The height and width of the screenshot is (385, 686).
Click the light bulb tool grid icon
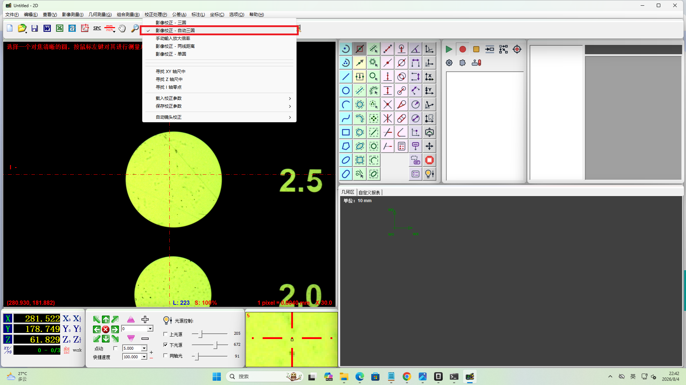click(x=429, y=174)
